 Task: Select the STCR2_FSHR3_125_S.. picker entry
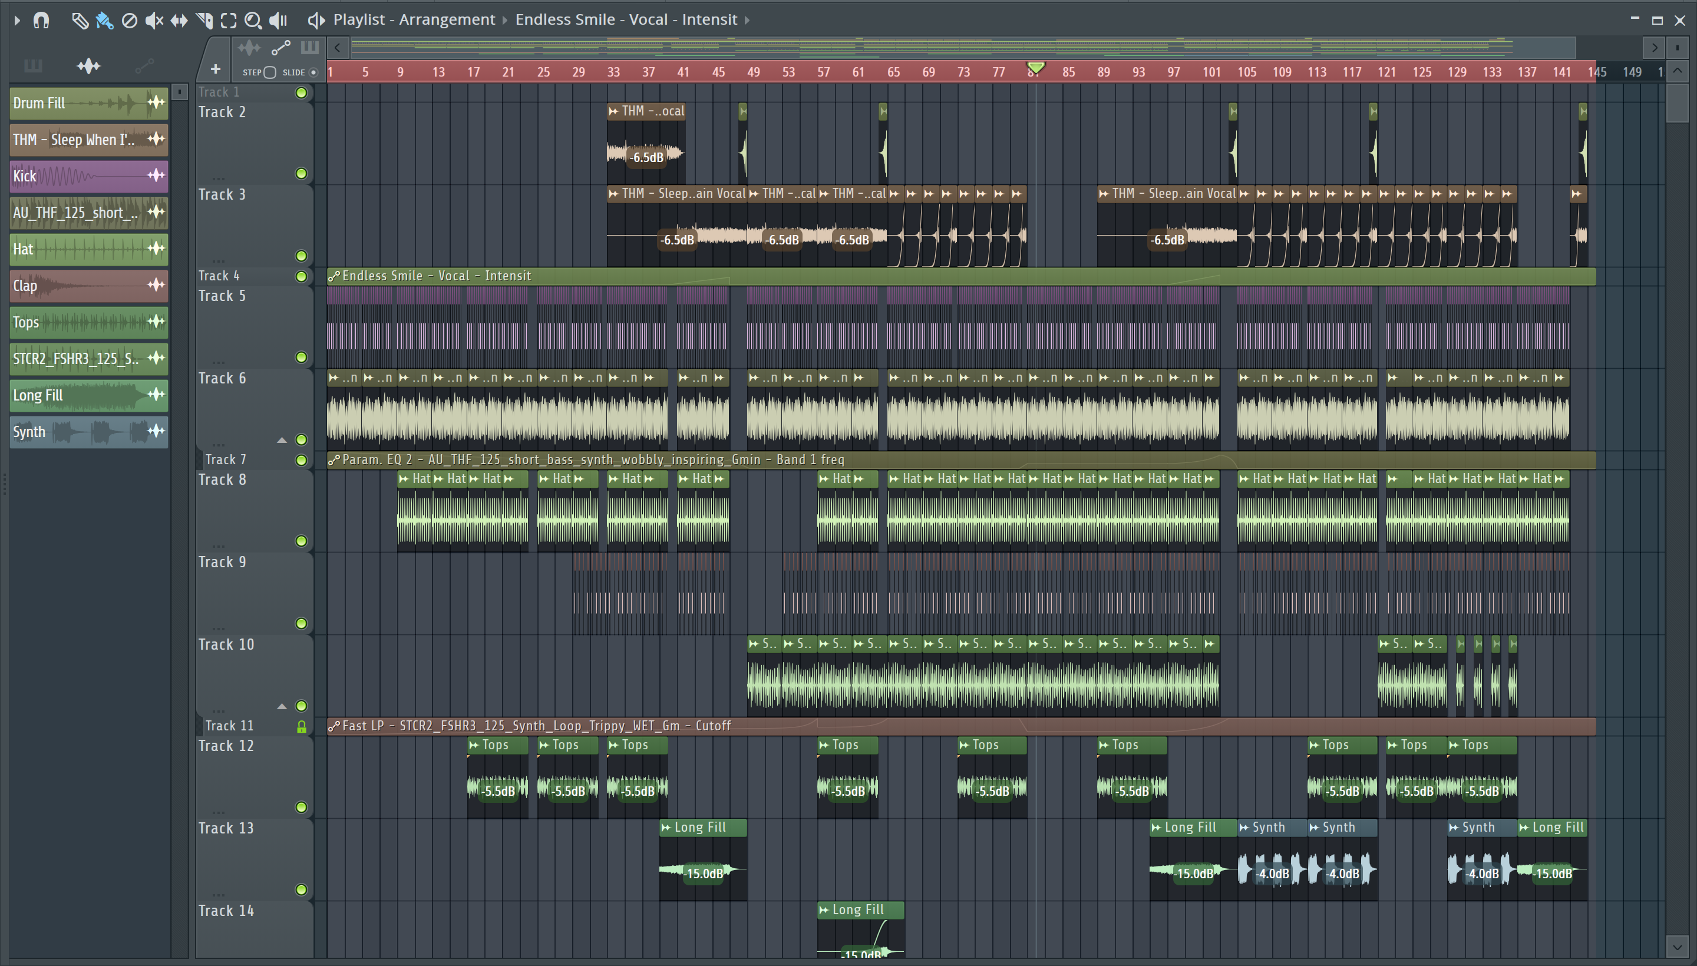[x=88, y=358]
